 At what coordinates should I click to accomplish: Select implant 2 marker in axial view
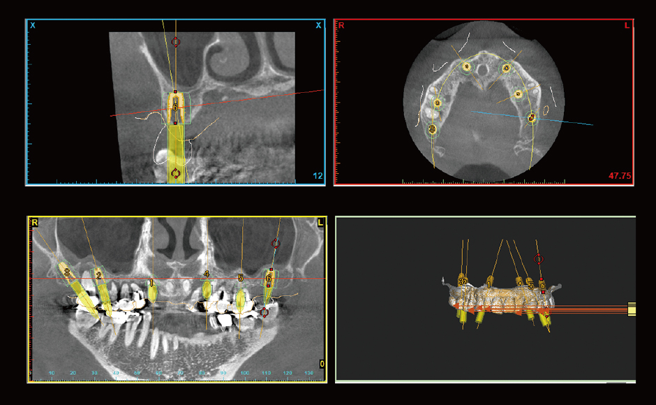point(438,103)
